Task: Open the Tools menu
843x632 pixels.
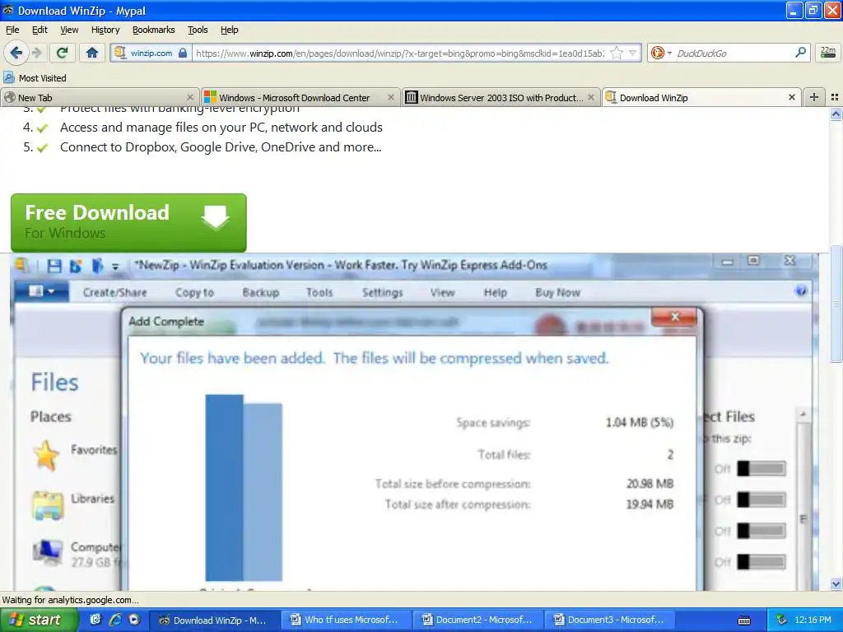Action: [x=198, y=30]
